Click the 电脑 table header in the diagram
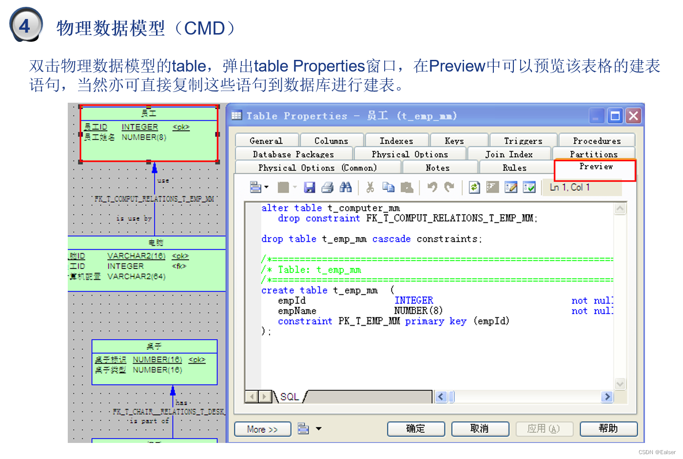 pyautogui.click(x=156, y=243)
